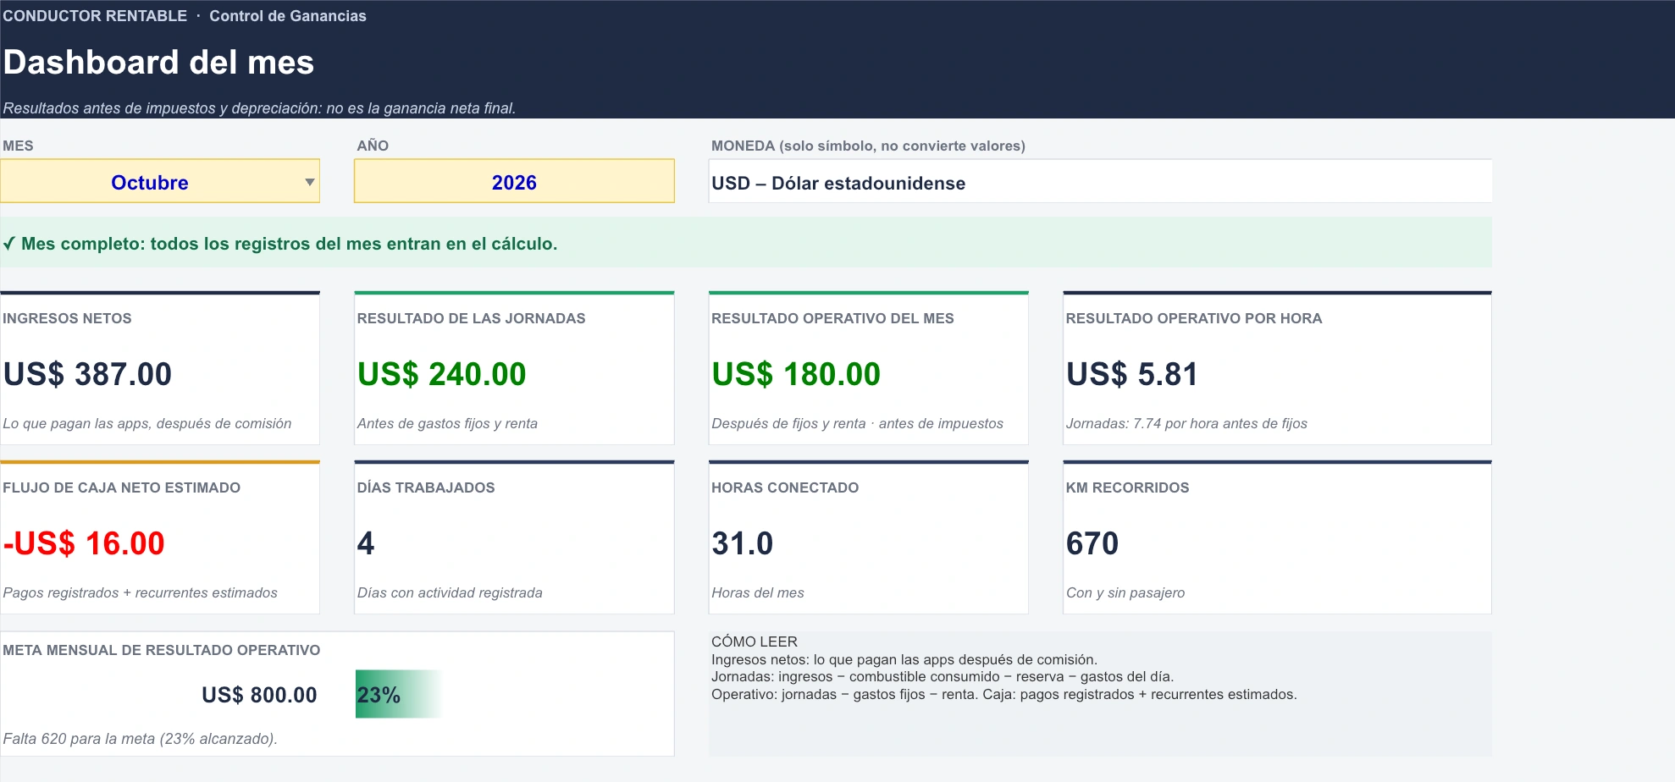The image size is (1675, 782).
Task: Click the 'Dashboard del mes' title
Action: pos(158,63)
